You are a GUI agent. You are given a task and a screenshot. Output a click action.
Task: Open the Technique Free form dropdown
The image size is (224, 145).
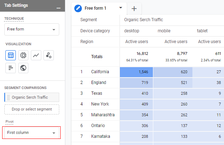tap(32, 29)
